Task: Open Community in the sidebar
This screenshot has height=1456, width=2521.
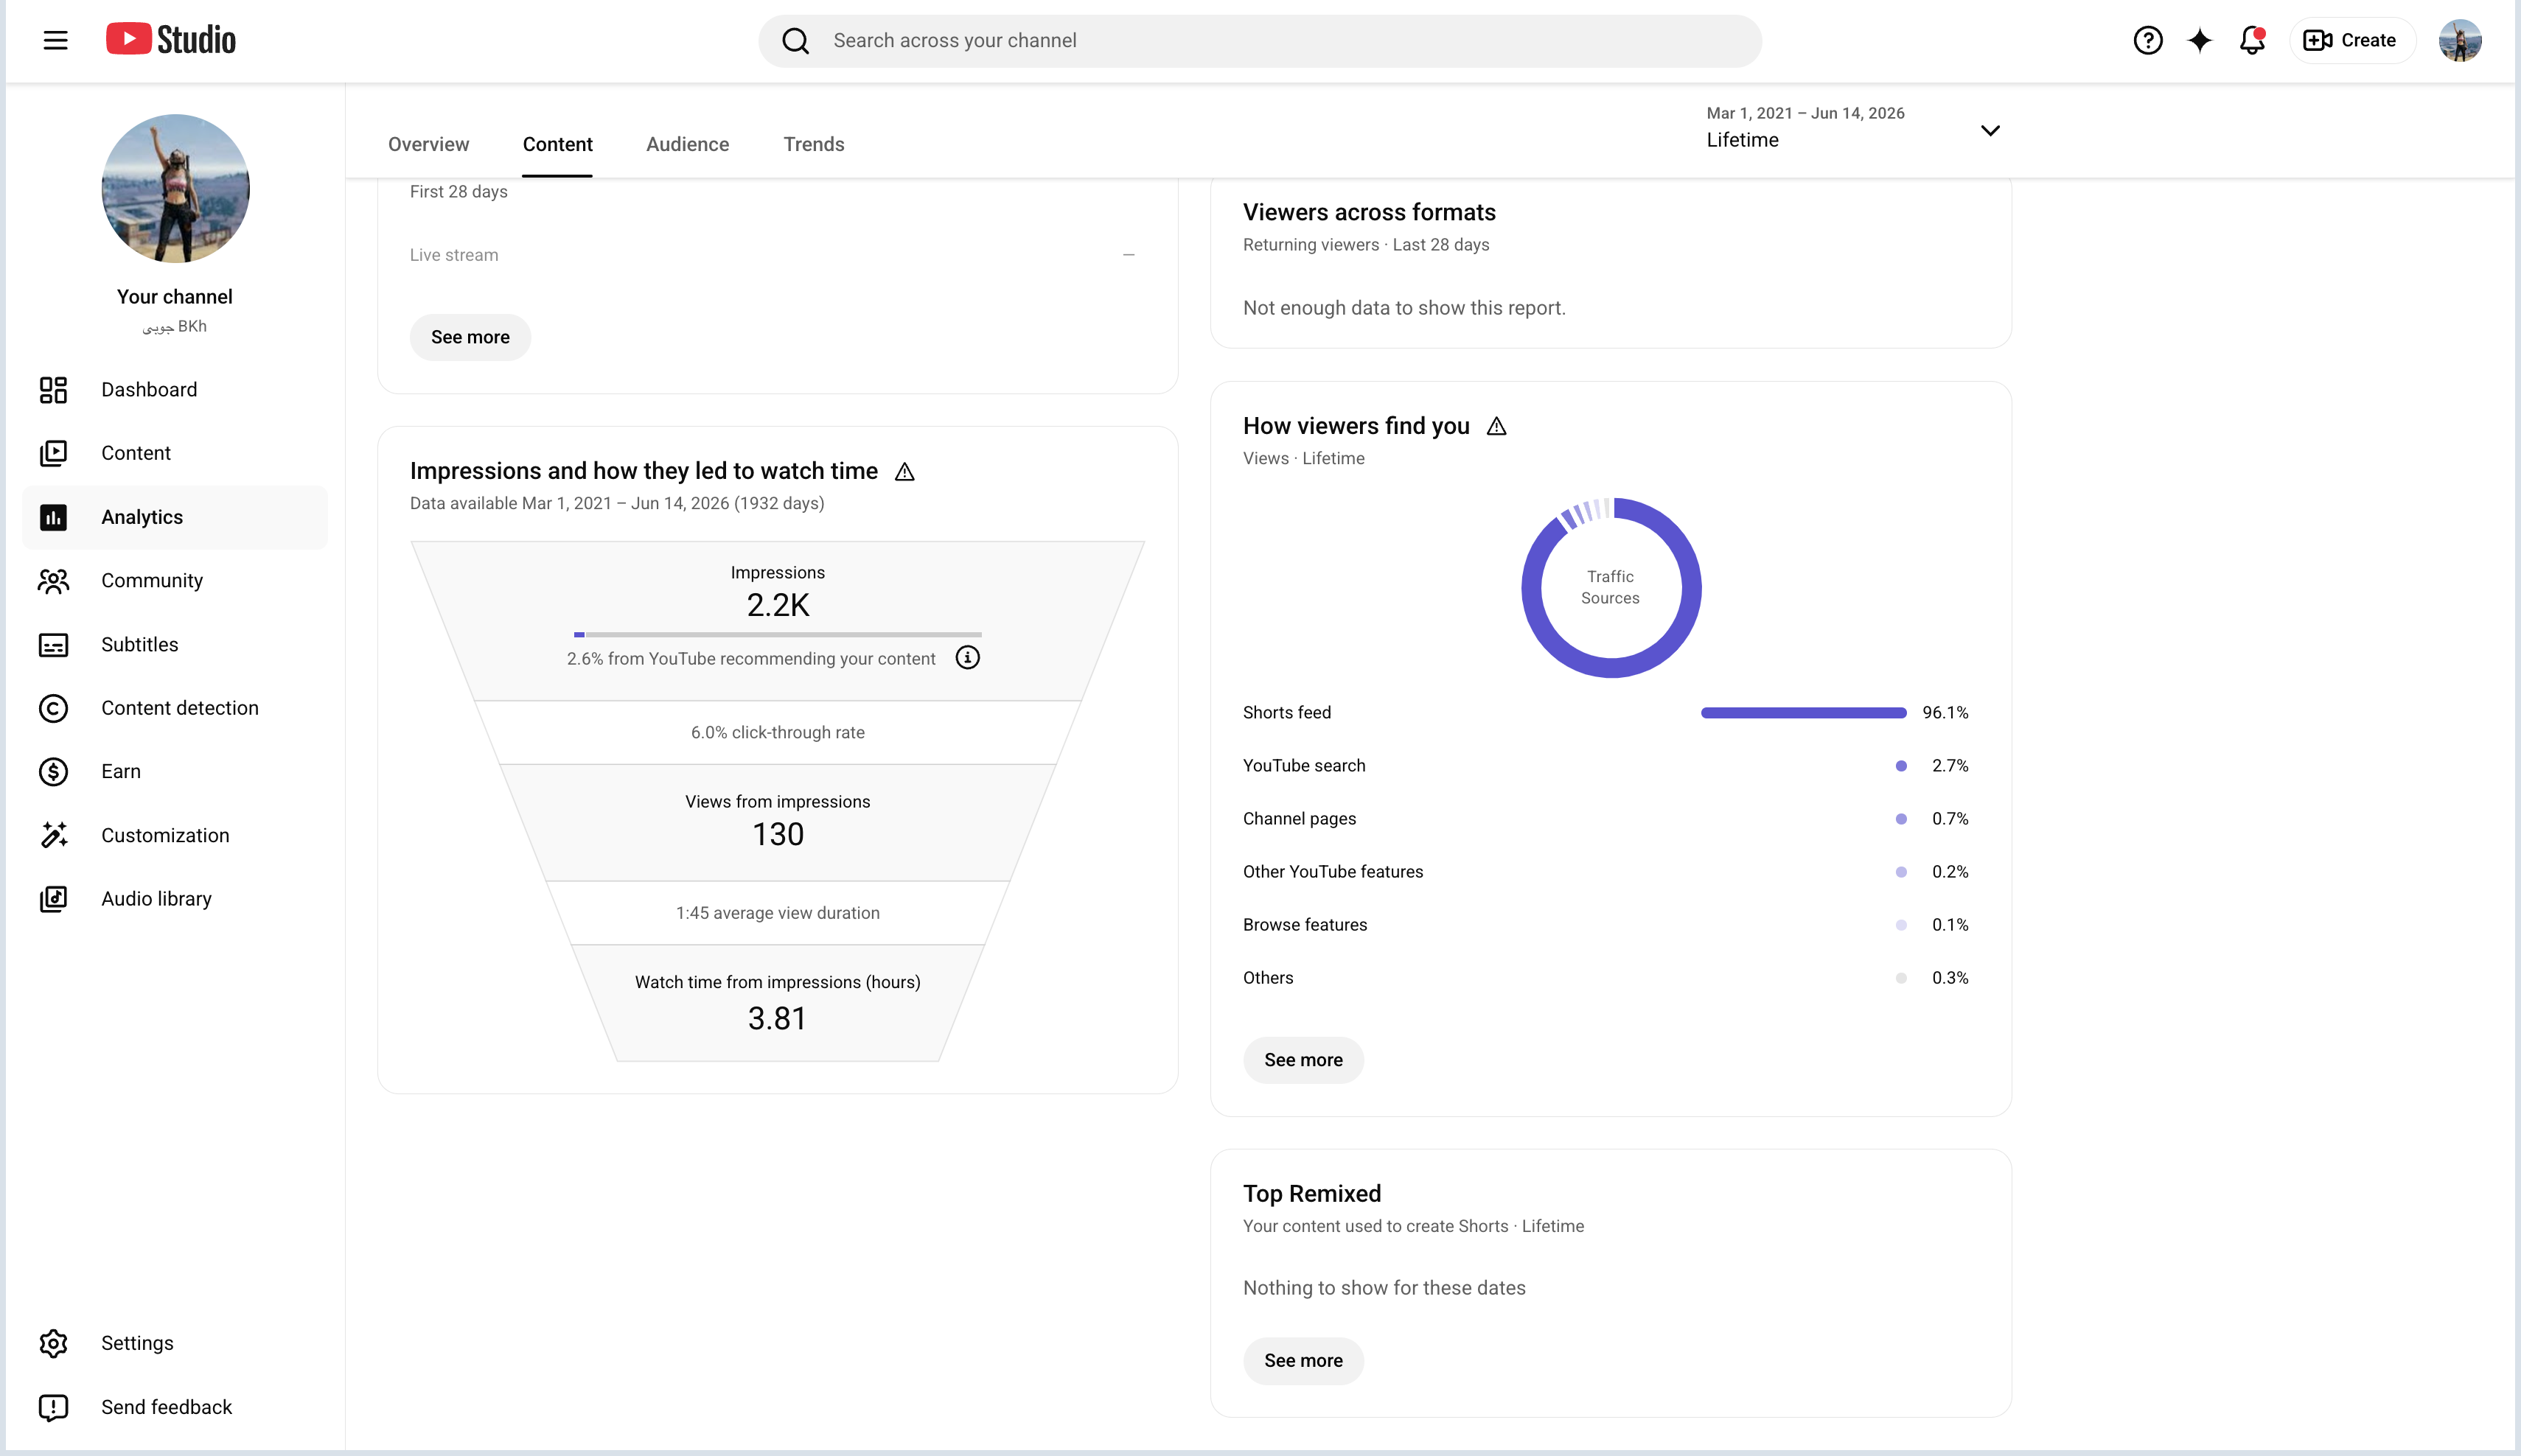Action: (175, 581)
